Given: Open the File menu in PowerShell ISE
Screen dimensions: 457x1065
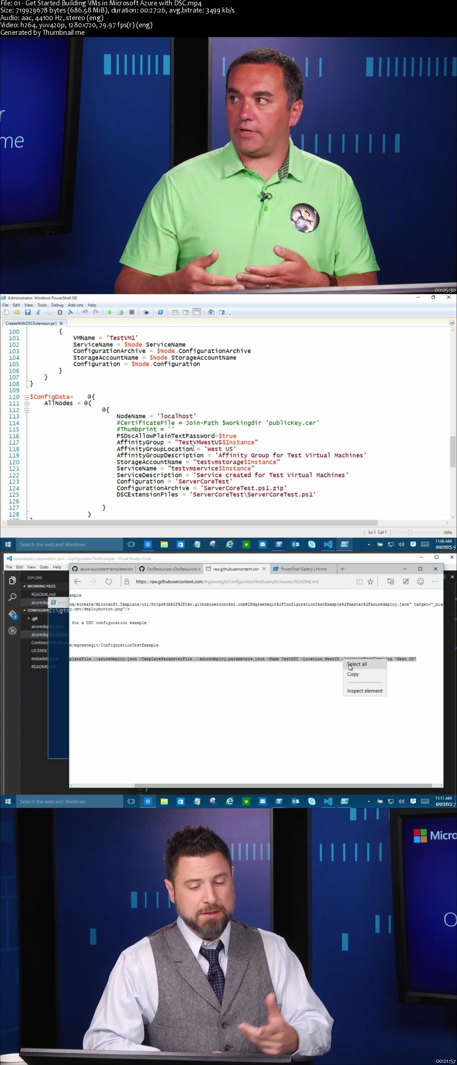Looking at the screenshot, I should [x=5, y=305].
